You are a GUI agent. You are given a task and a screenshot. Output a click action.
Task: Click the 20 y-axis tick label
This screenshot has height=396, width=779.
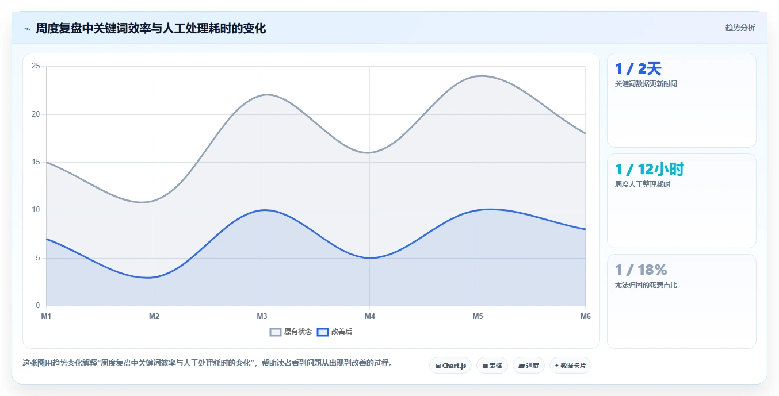pos(36,114)
